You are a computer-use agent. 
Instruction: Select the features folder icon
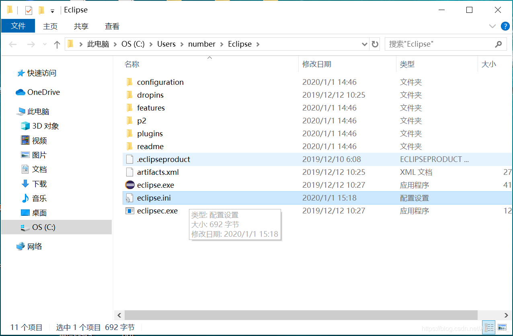point(129,108)
